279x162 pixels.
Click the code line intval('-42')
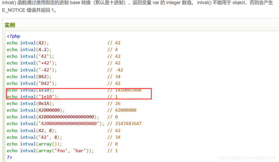(32, 70)
